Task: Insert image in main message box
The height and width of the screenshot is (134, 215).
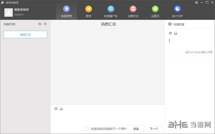Action: coord(61,109)
